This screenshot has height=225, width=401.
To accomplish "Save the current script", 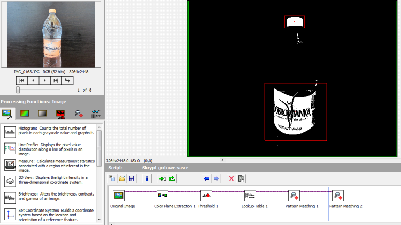I will 132,178.
